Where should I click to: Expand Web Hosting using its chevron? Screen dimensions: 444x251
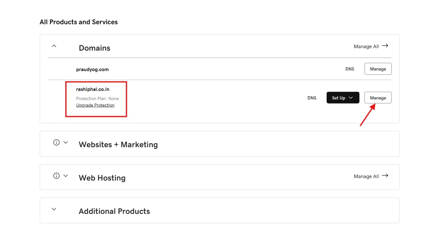[66, 176]
